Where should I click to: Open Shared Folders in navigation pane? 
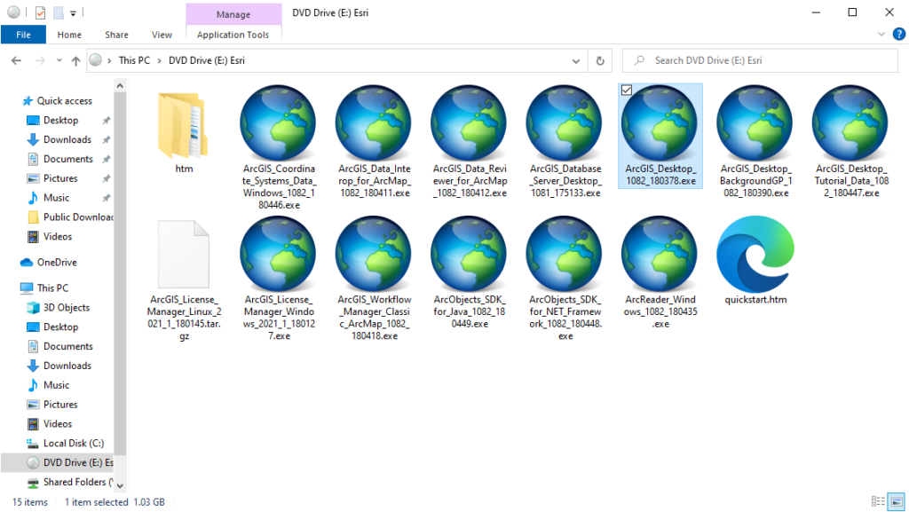[69, 482]
